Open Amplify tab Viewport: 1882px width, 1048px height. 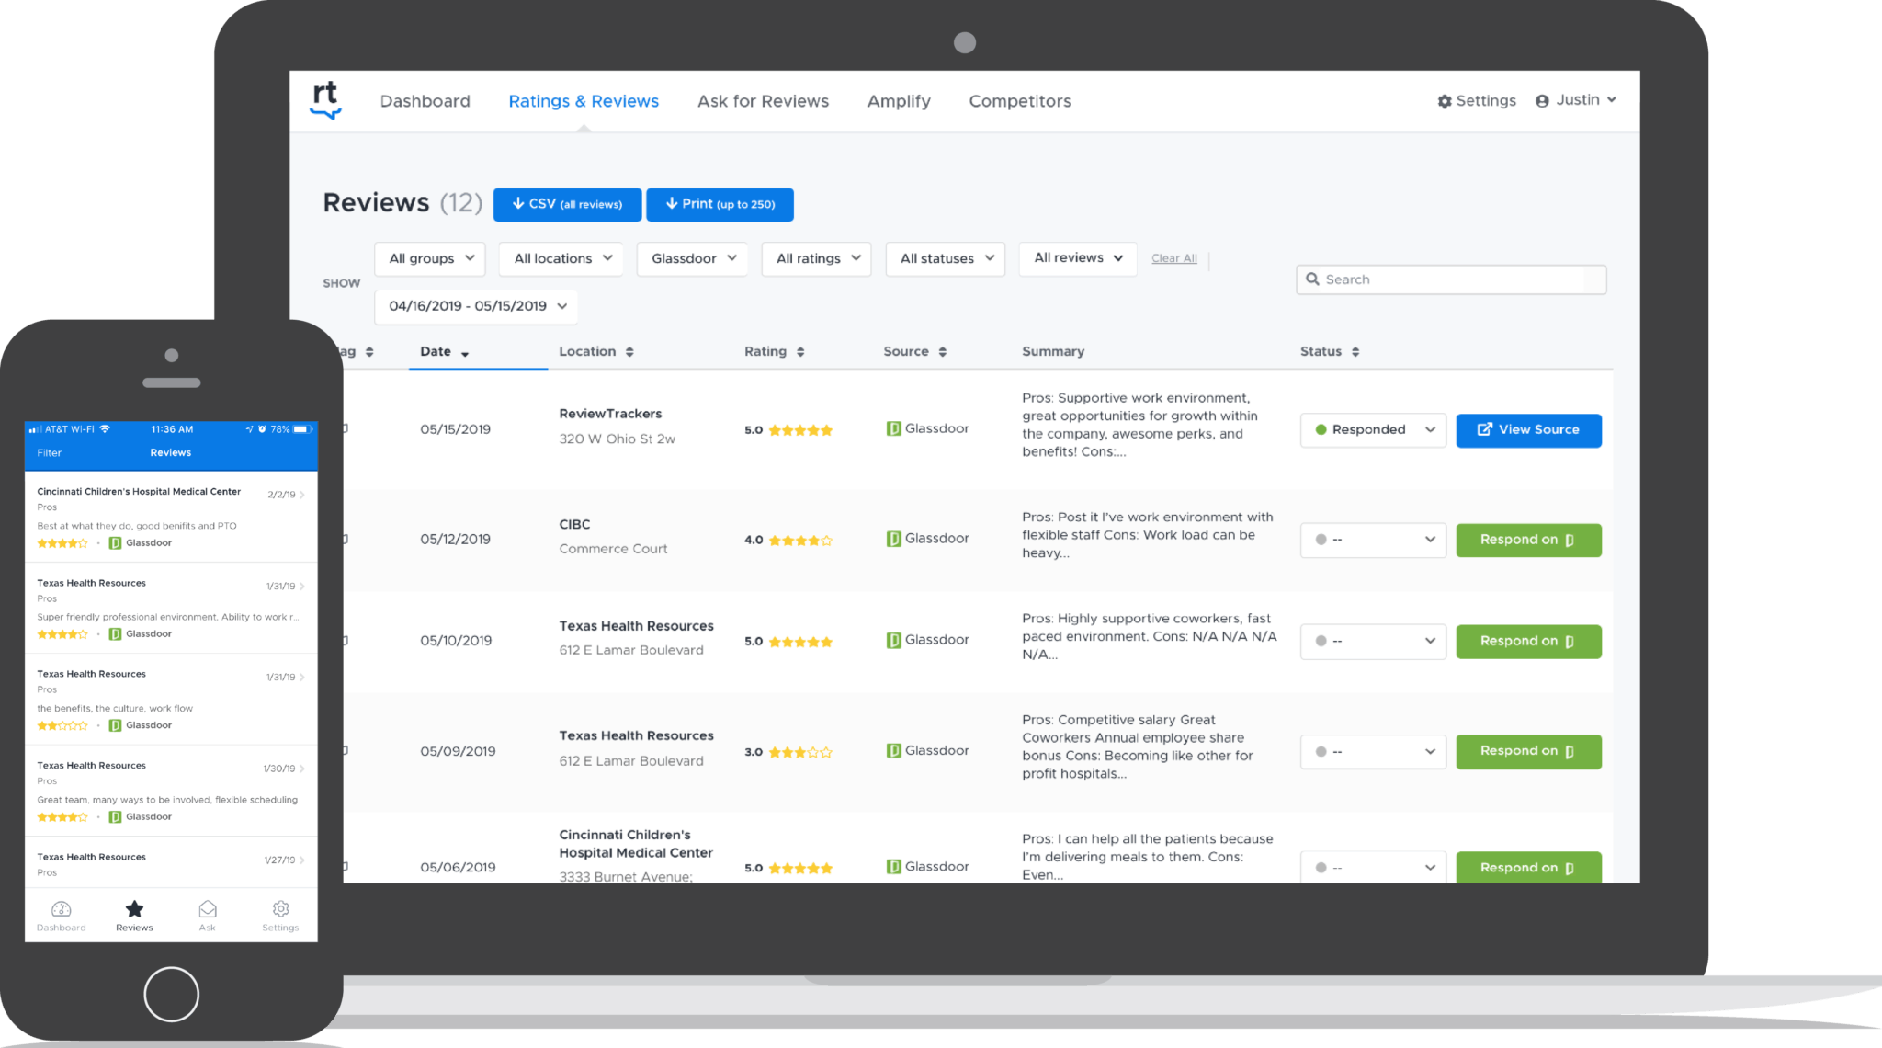pyautogui.click(x=899, y=101)
